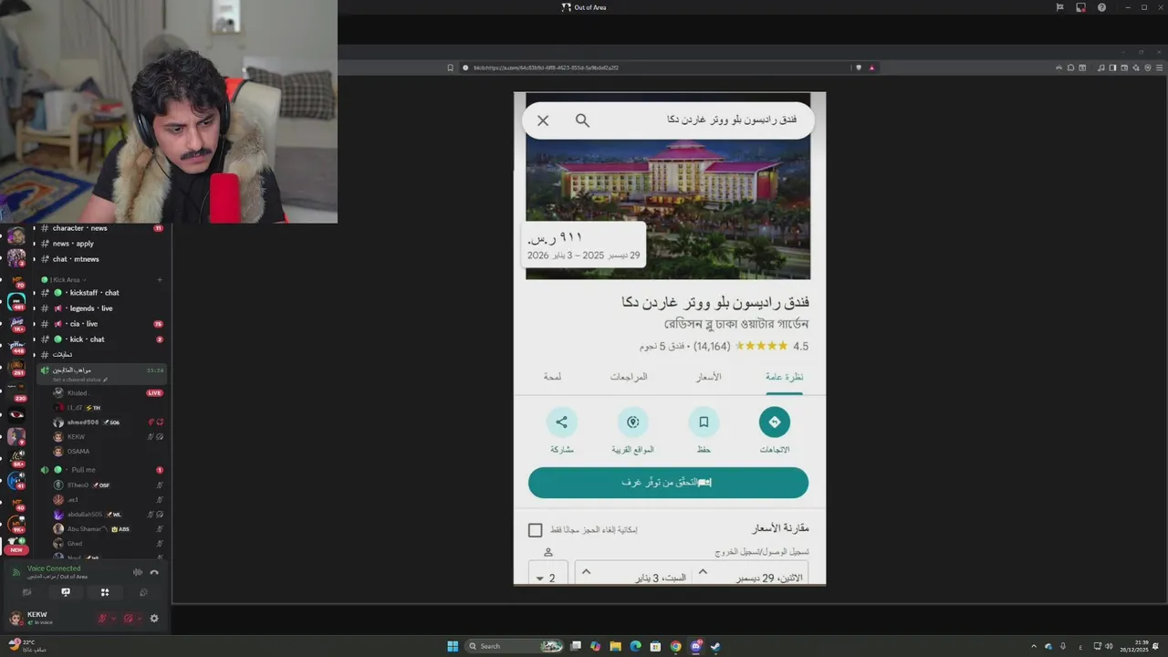Click the 14,164 reviews count
The height and width of the screenshot is (657, 1168).
(712, 347)
